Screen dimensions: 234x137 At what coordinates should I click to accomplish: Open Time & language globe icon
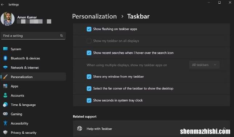click(x=5, y=105)
